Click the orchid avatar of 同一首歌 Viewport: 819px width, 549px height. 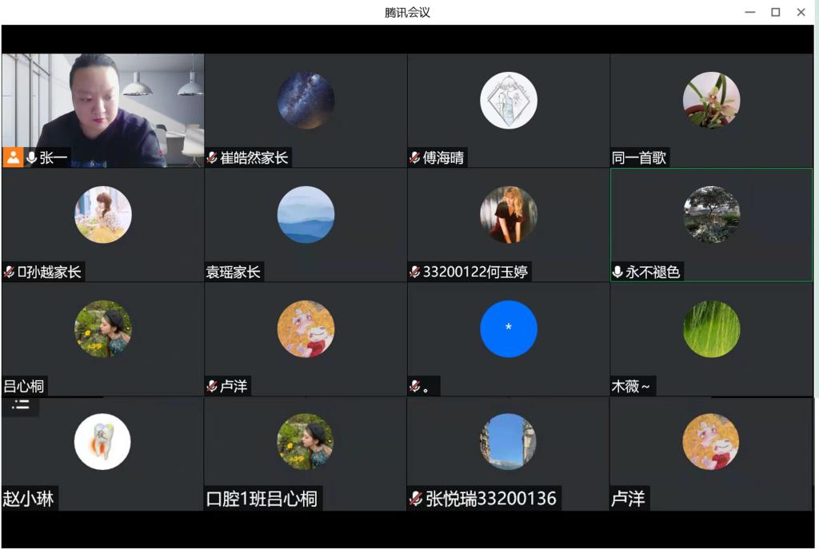[711, 100]
